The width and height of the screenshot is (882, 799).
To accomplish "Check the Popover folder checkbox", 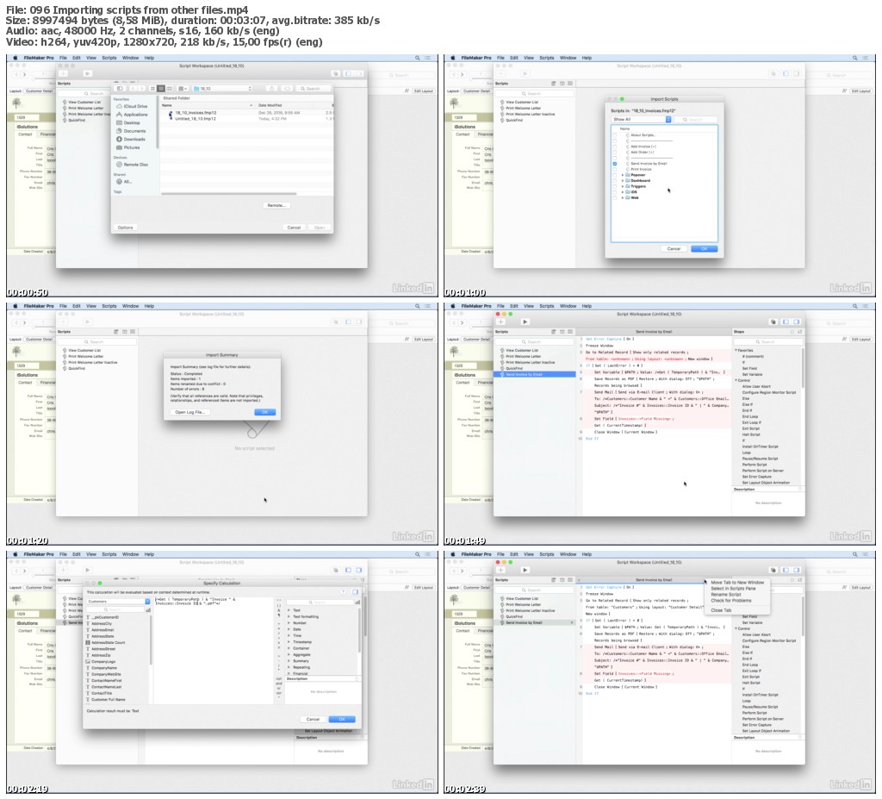I will coord(614,175).
